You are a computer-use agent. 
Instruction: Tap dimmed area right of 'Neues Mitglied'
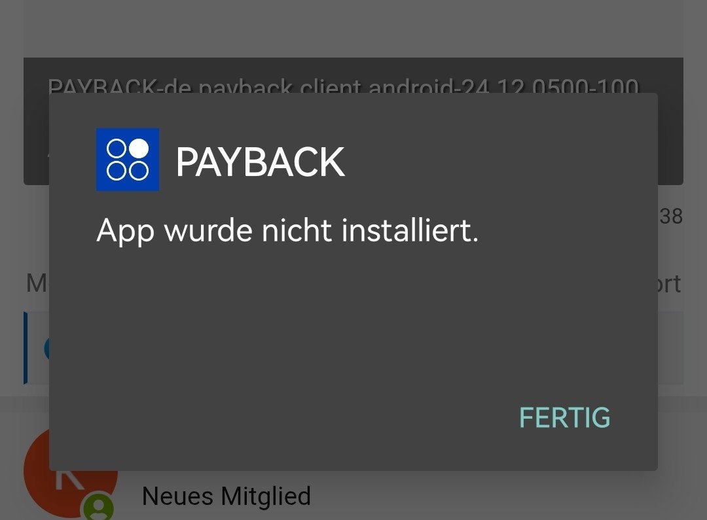pyautogui.click(x=496, y=496)
